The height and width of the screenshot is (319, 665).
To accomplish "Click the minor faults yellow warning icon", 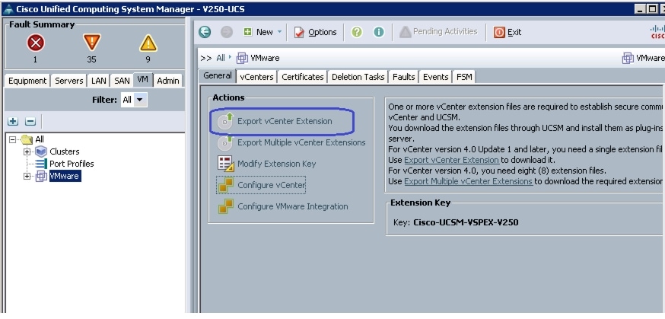I will (148, 43).
